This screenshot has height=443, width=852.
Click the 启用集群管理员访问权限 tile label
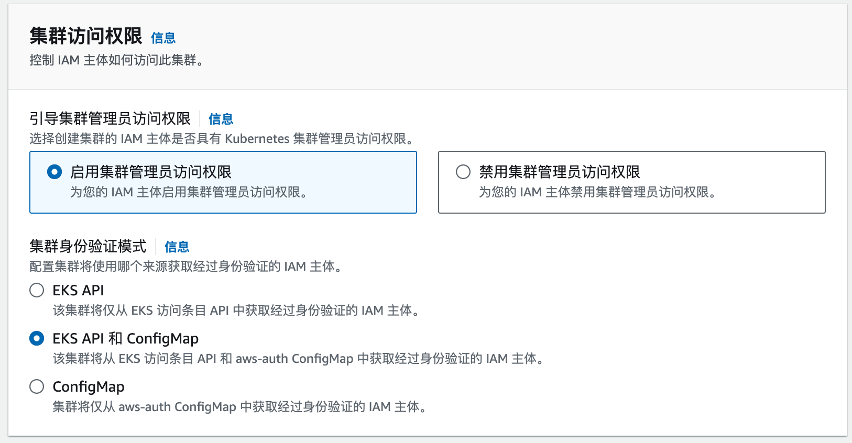point(151,172)
